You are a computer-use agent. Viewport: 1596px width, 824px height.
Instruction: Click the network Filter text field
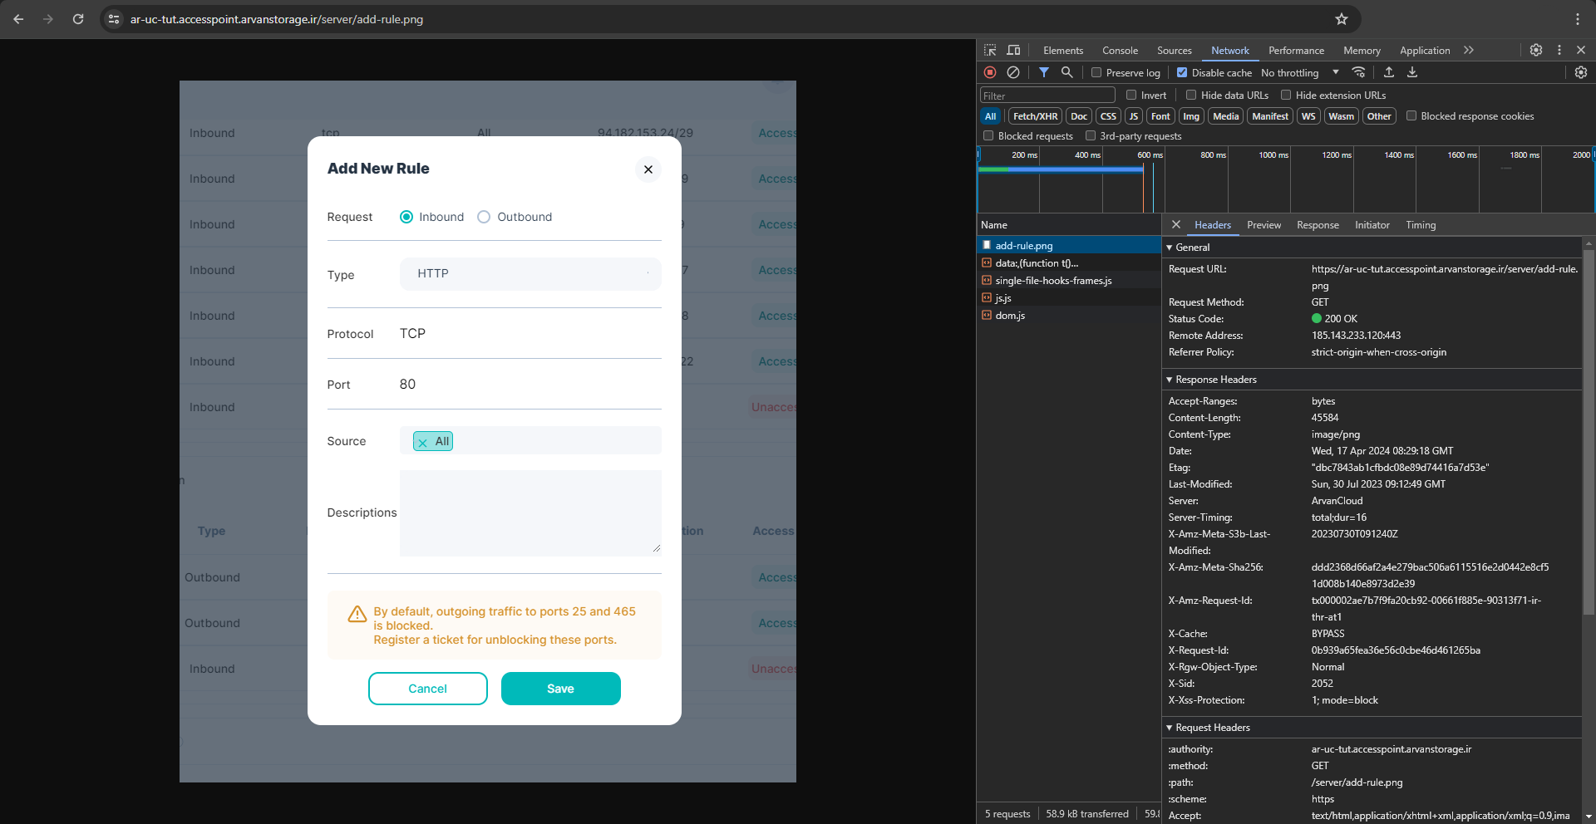point(1047,96)
